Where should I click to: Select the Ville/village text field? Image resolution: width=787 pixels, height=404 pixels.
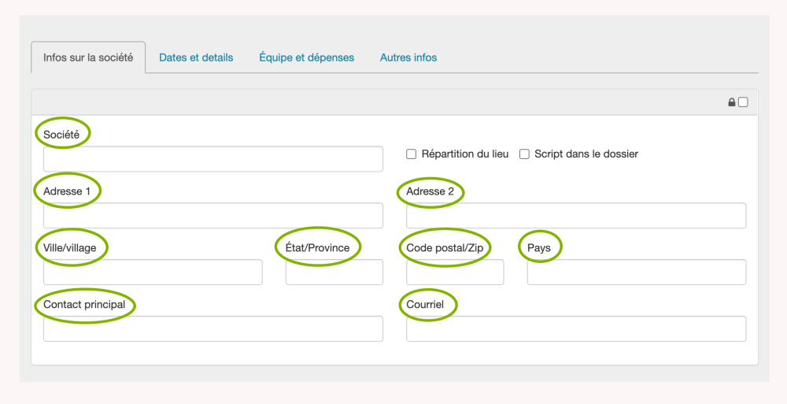click(153, 272)
